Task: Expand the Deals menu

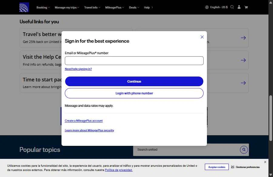Action: pos(134,8)
